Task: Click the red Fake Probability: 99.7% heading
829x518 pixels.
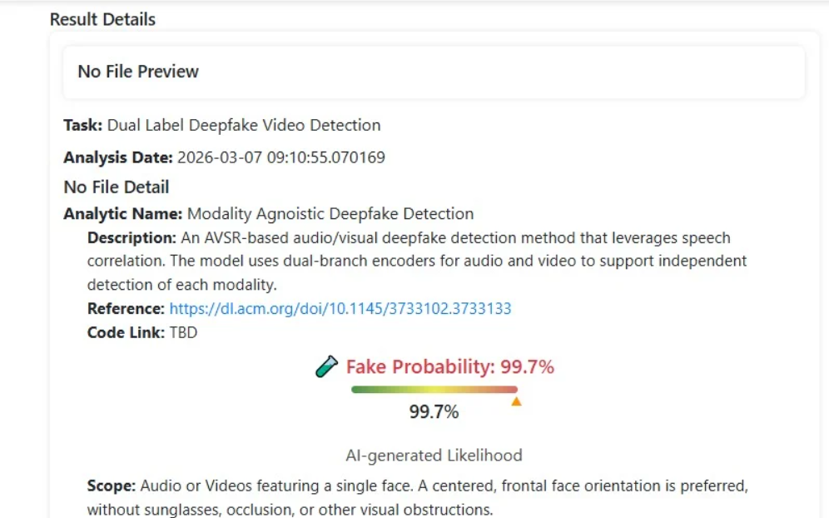Action: click(449, 367)
